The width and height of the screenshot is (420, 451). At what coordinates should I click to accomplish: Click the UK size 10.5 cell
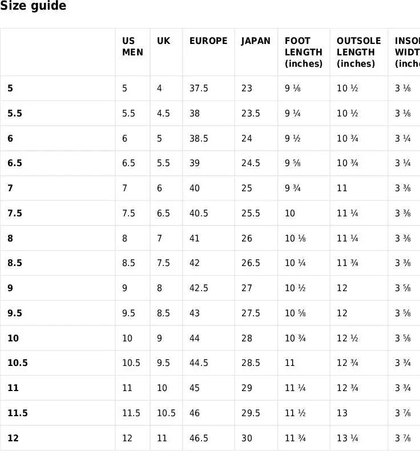point(166,413)
